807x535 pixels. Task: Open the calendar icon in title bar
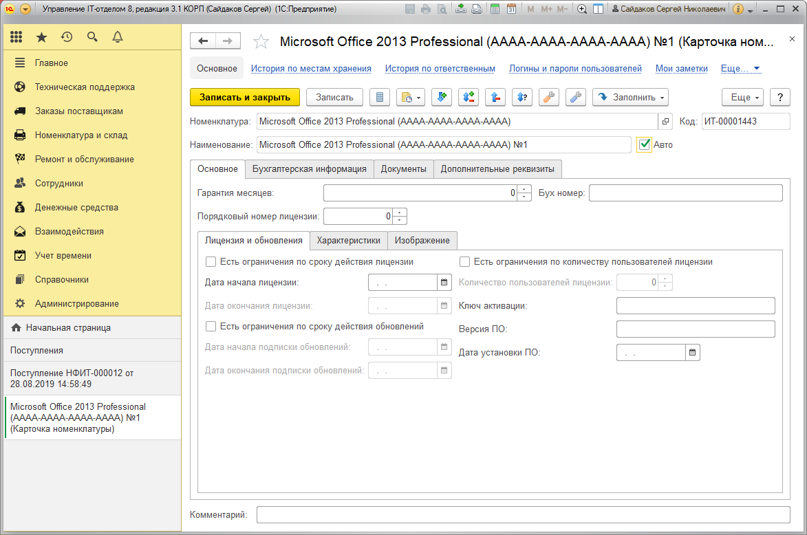[x=512, y=9]
